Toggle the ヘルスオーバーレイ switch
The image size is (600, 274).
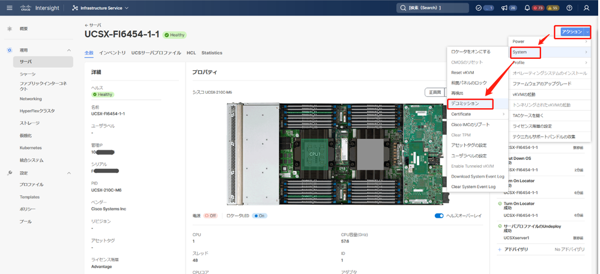439,216
